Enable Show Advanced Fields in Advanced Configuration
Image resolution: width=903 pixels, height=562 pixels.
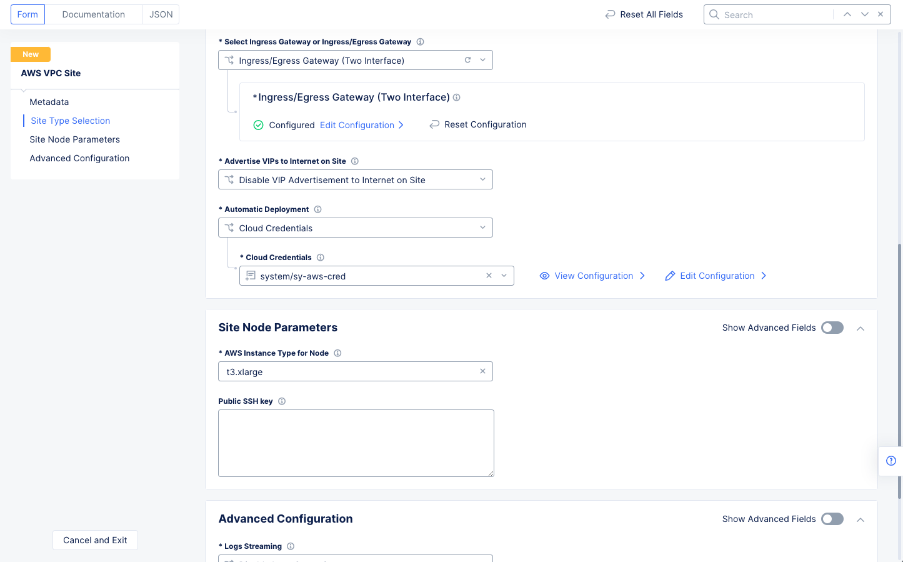[x=832, y=519]
